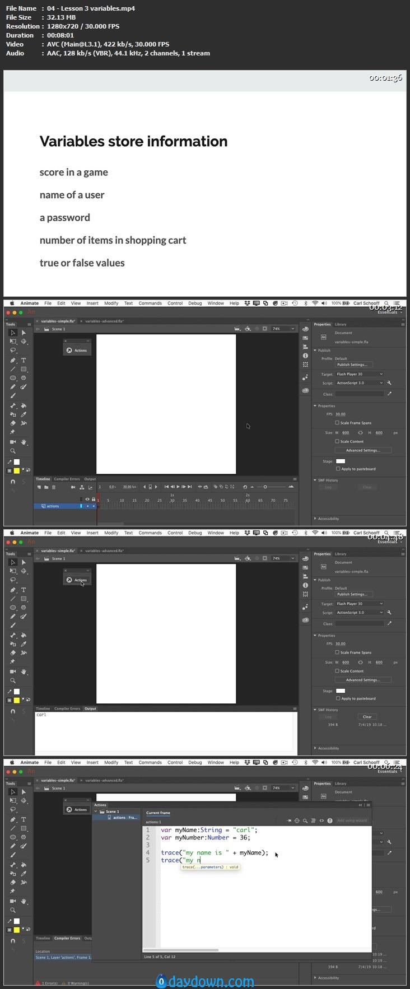Open the Commands menu in 00:03:12 frame
The height and width of the screenshot is (989, 410).
pyautogui.click(x=150, y=303)
